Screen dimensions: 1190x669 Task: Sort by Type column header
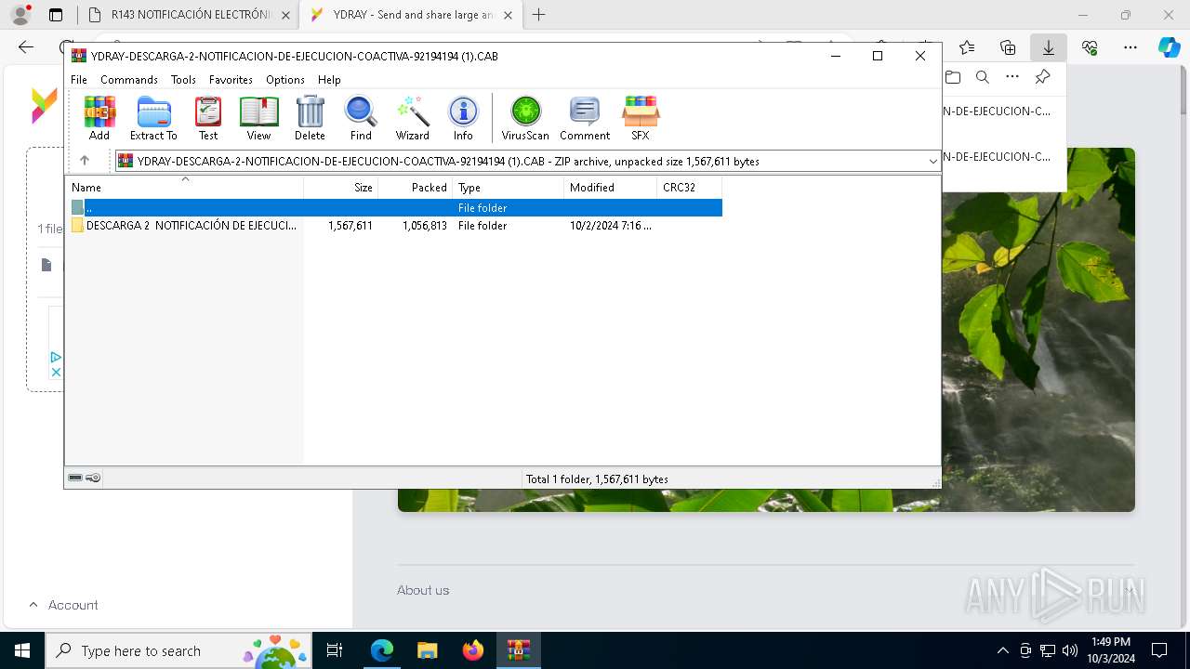pos(509,188)
